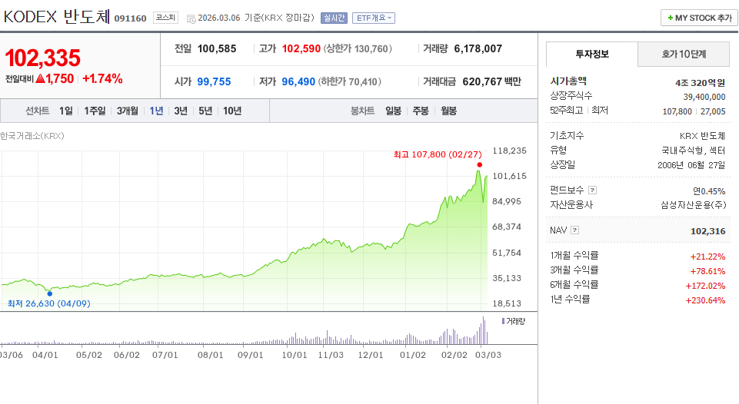Click the 자산운용사 value 삼성자산운용(주)
The width and height of the screenshot is (739, 404).
[x=694, y=205]
